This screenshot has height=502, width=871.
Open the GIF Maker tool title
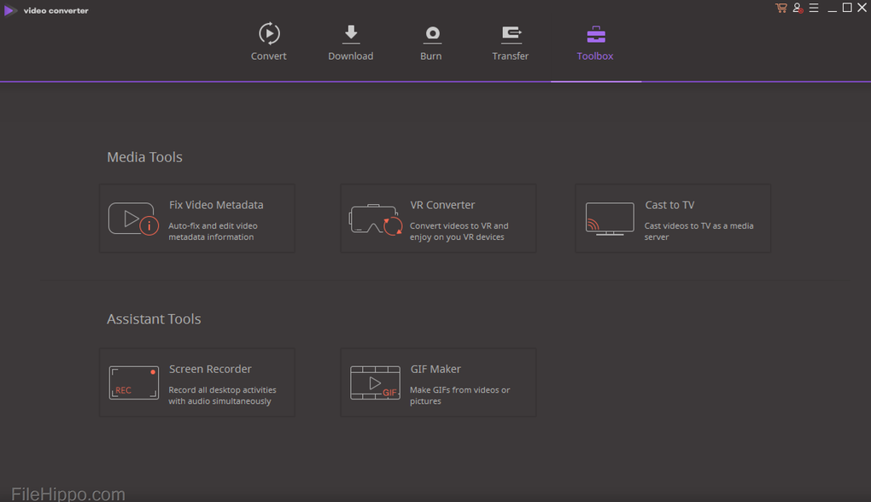(435, 370)
